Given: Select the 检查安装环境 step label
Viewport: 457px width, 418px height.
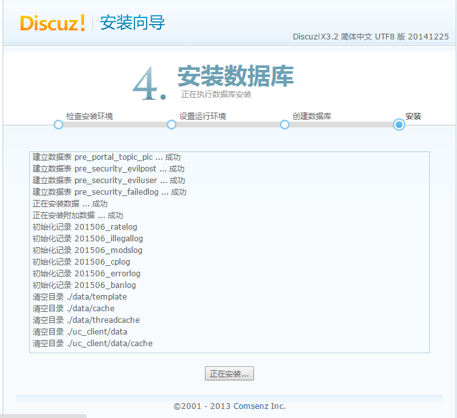Looking at the screenshot, I should [89, 116].
